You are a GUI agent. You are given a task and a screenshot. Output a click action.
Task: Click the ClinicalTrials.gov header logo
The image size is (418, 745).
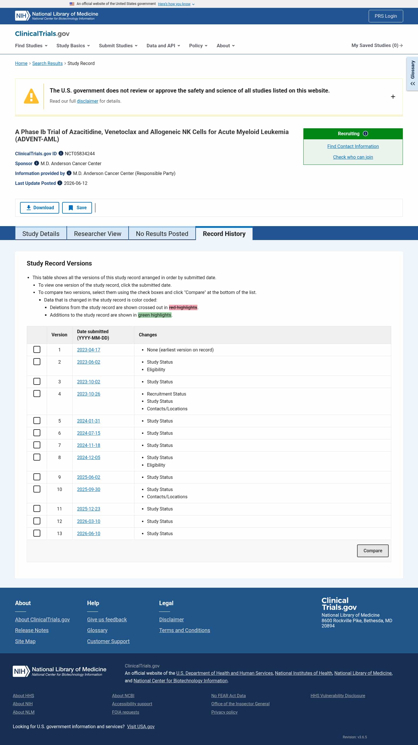(42, 34)
